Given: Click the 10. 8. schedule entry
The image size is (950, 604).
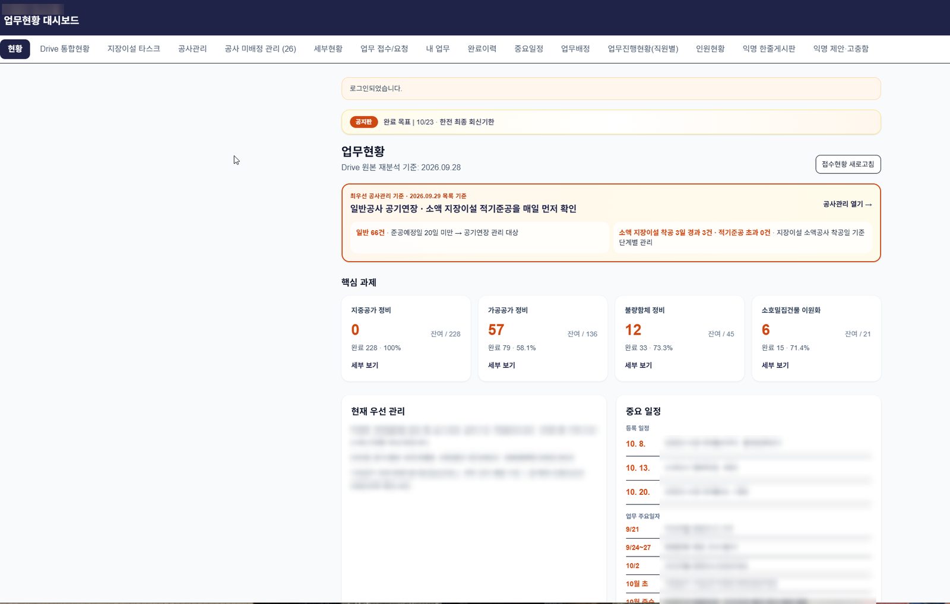Looking at the screenshot, I should click(748, 444).
